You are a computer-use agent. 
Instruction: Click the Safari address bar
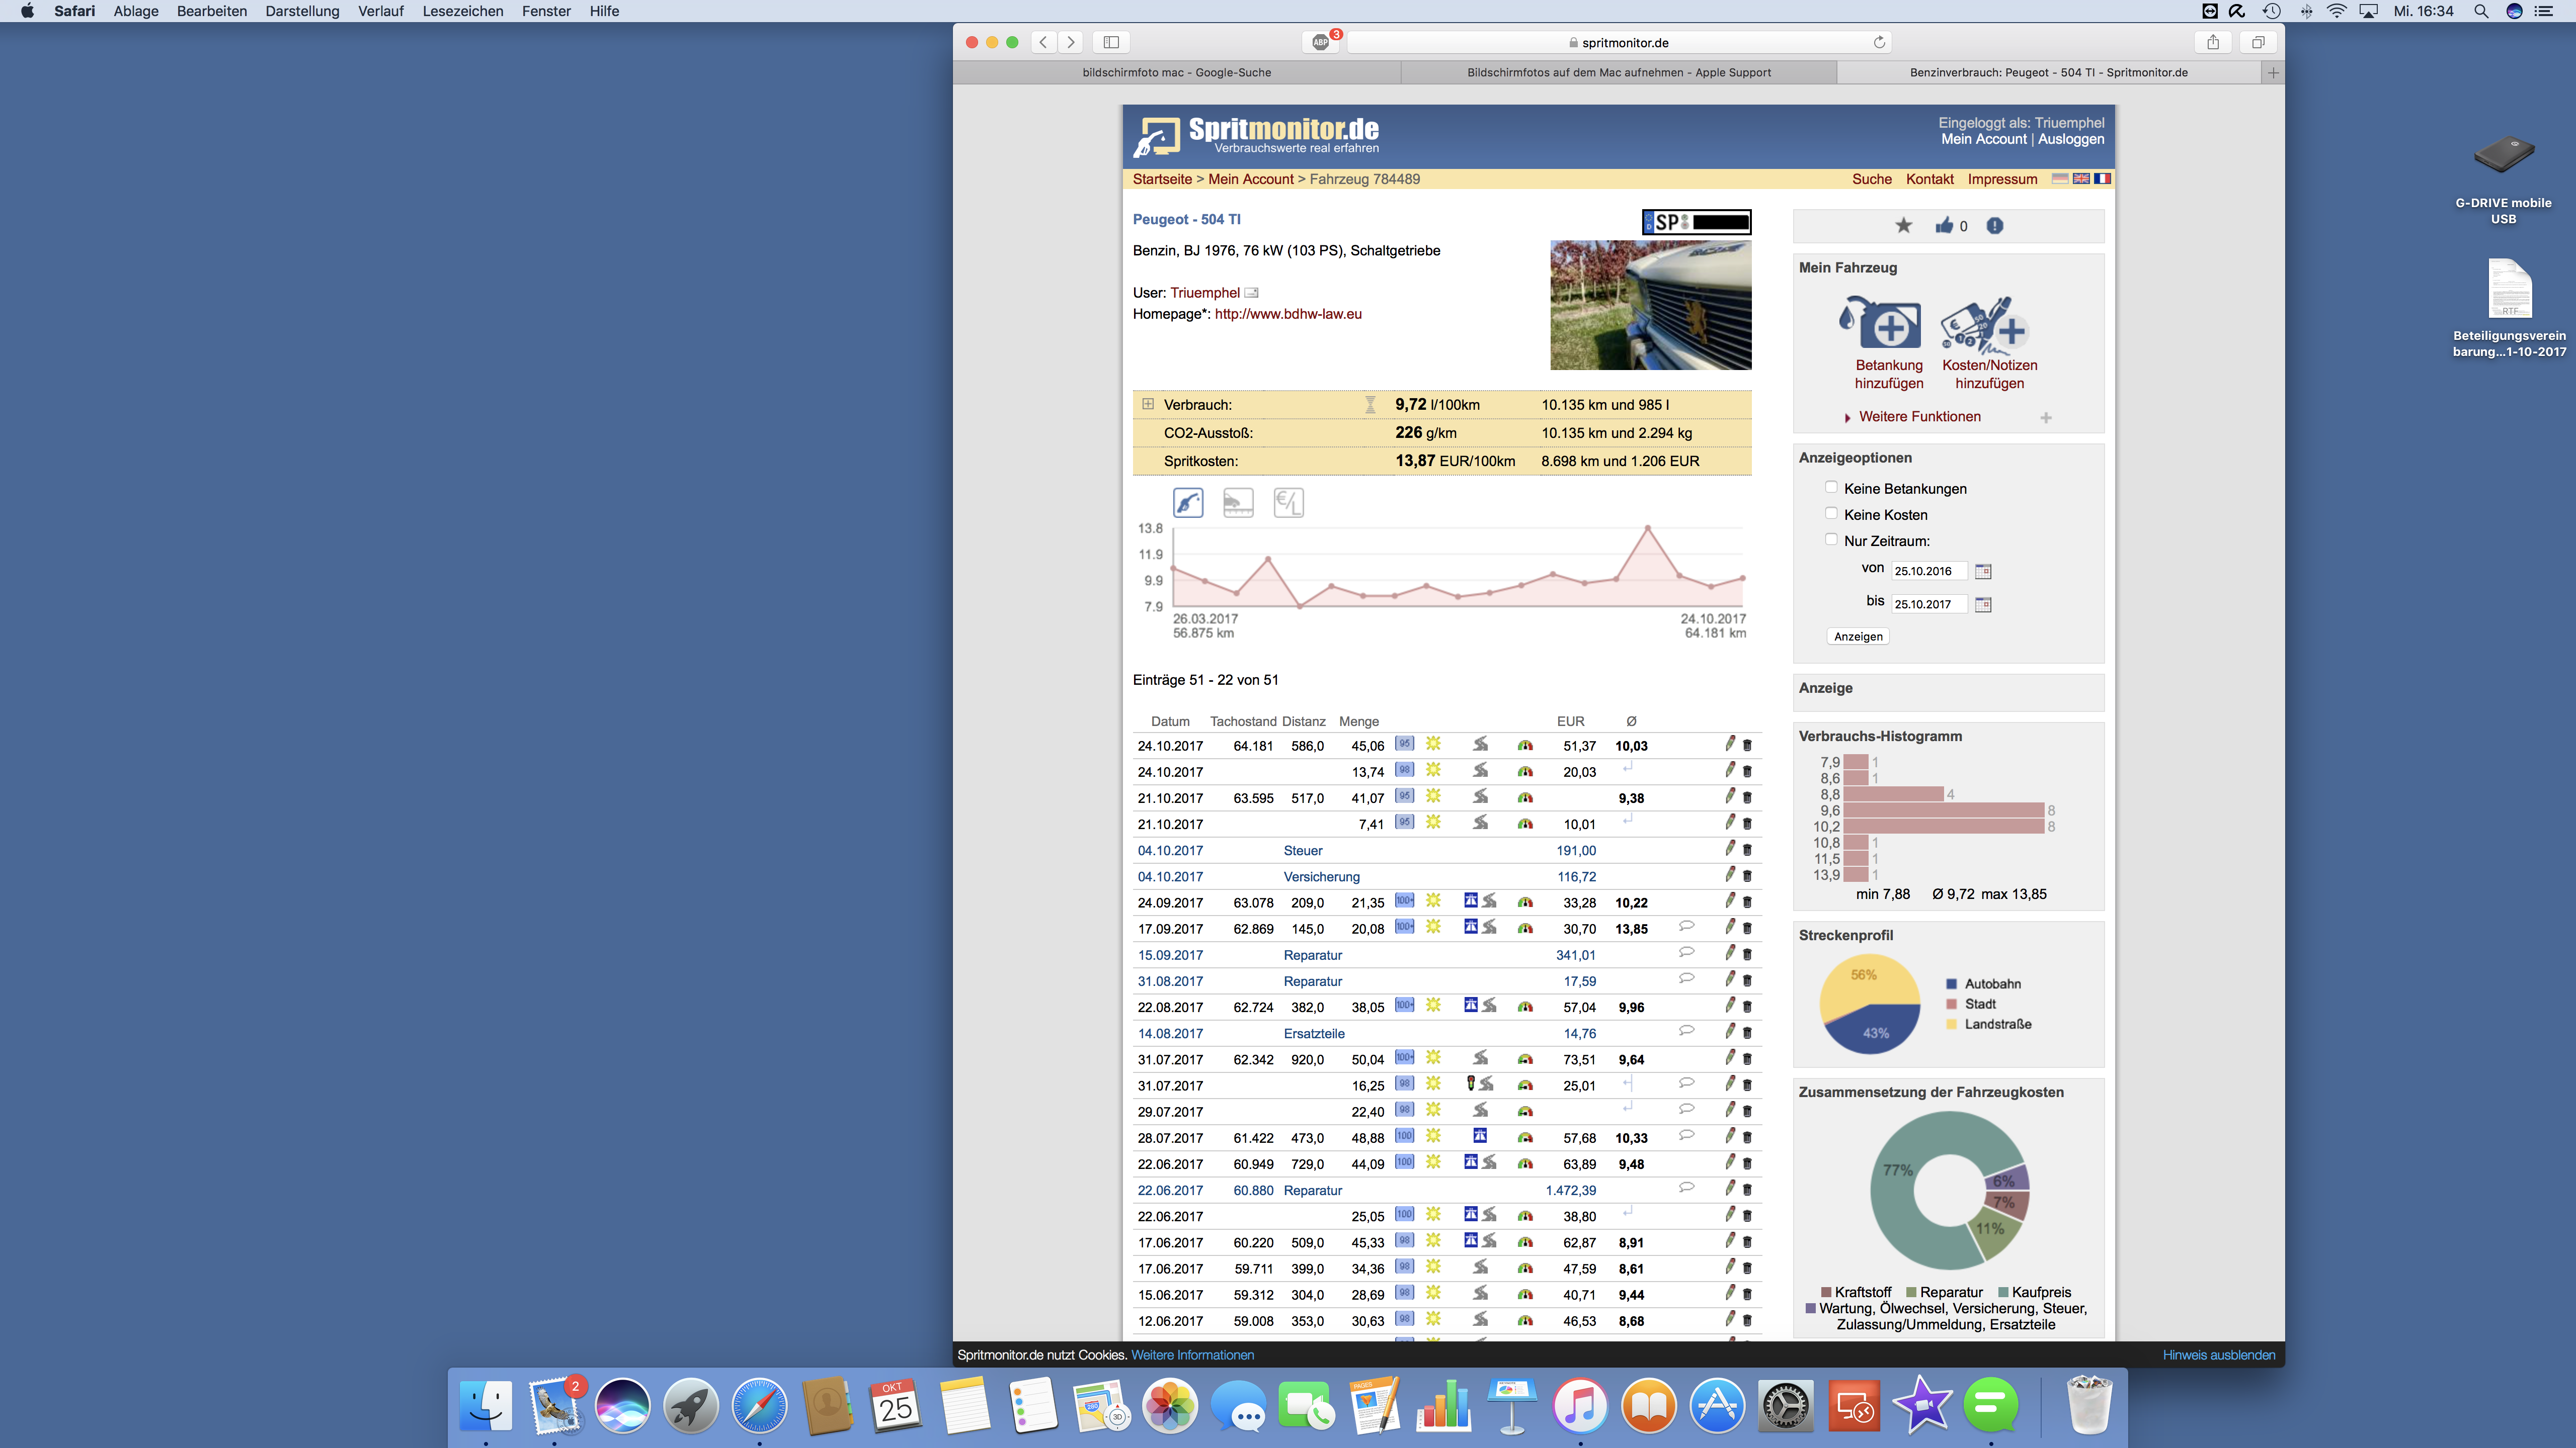(1620, 42)
